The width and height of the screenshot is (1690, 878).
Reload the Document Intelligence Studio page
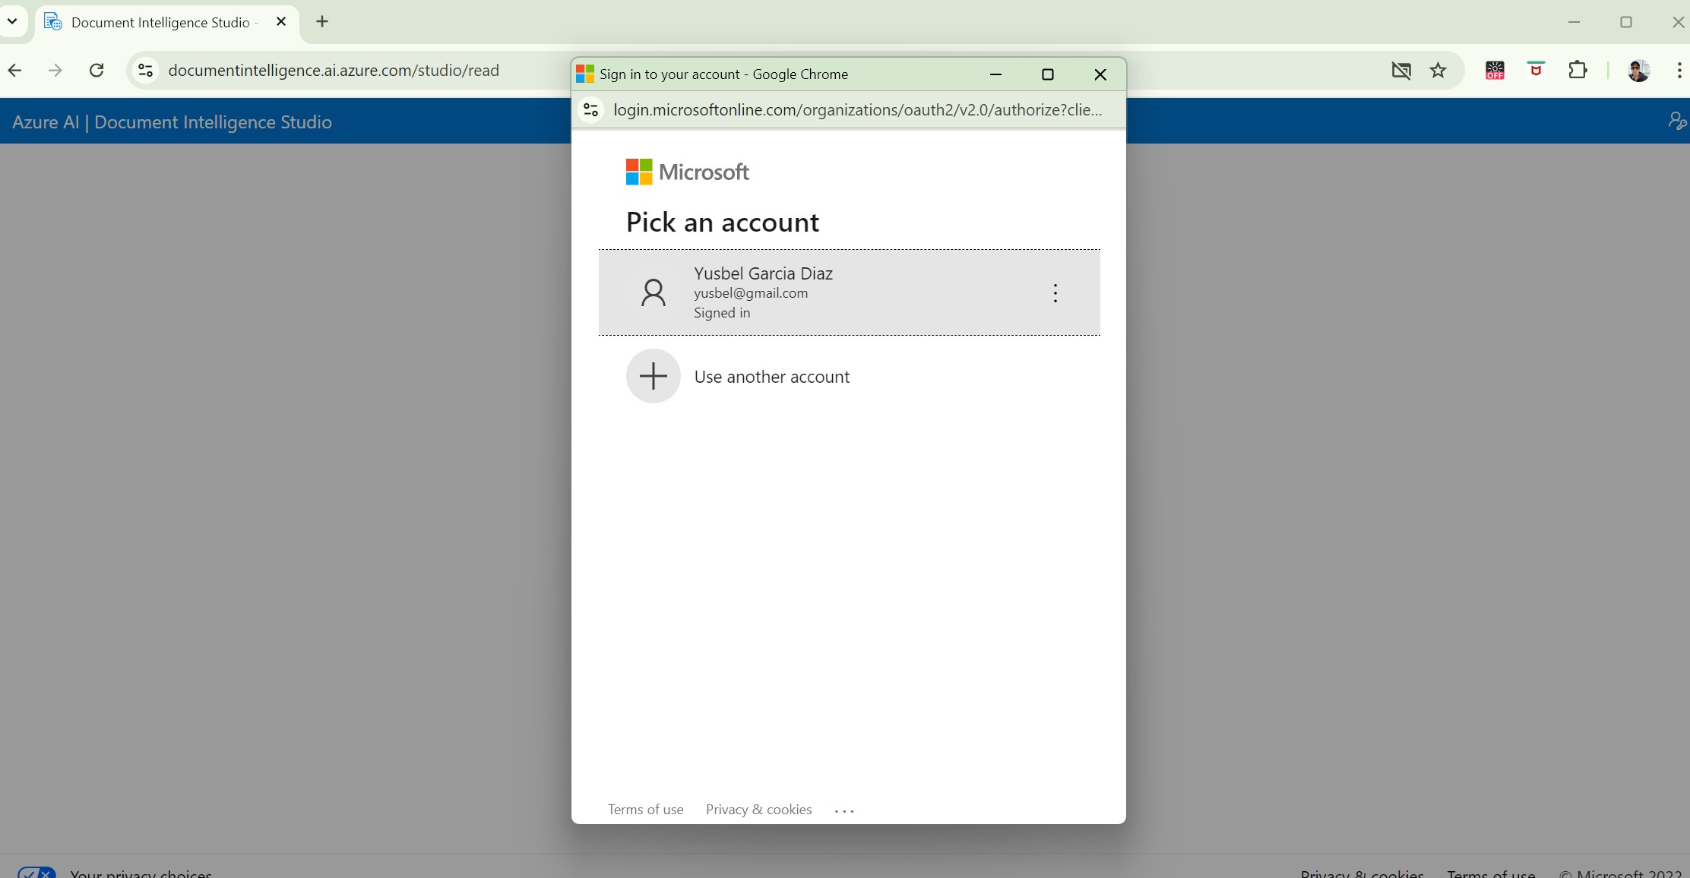[97, 71]
